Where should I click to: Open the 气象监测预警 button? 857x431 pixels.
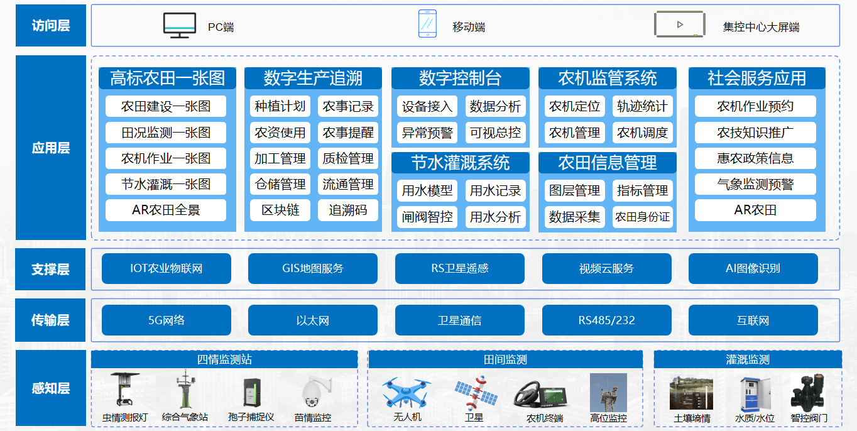(755, 184)
